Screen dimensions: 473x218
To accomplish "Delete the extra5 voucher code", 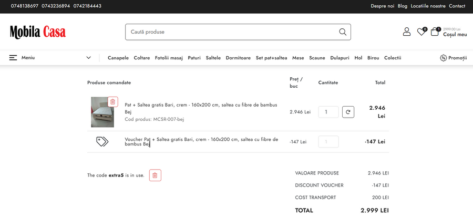I will (155, 175).
